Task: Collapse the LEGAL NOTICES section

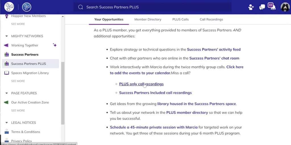Action: 7,123
